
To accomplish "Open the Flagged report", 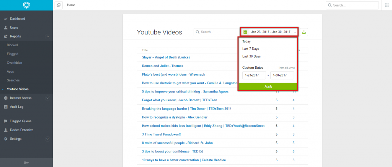I will pos(13,54).
